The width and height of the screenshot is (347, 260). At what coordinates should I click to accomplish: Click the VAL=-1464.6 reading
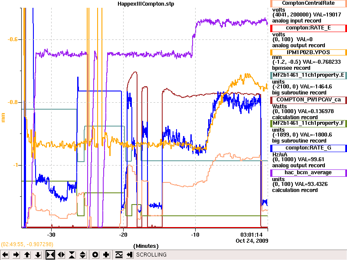(x=317, y=87)
